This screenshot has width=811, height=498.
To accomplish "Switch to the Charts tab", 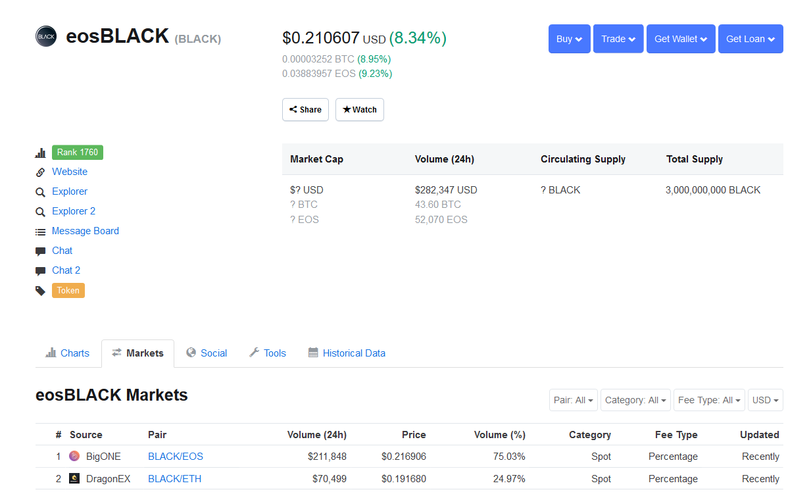I will click(68, 353).
